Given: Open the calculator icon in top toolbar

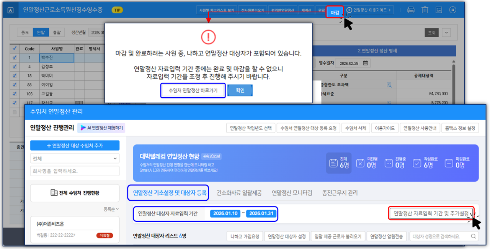Looking at the screenshot, I should [439, 10].
